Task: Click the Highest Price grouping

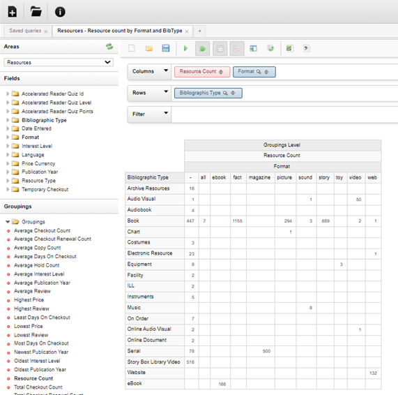Action: coord(29,300)
